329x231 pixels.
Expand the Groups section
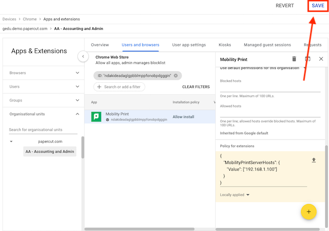coord(44,100)
